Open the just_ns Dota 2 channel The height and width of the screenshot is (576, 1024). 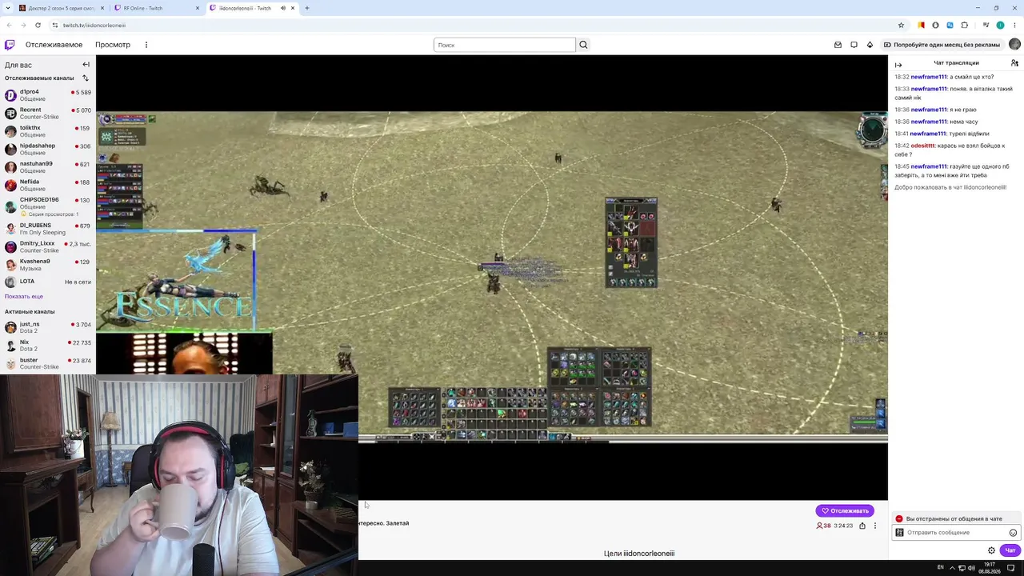[x=48, y=328]
